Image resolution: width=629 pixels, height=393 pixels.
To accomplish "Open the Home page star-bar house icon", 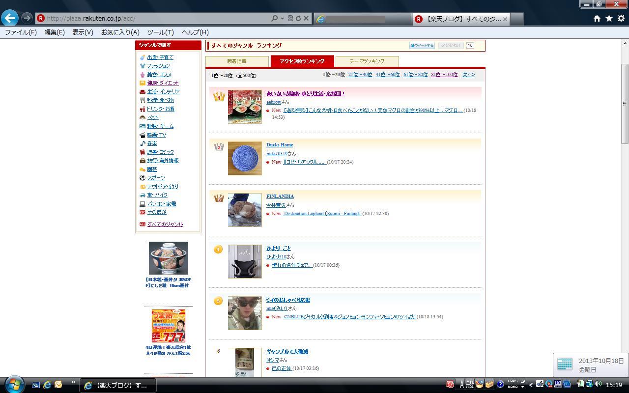I will 597,18.
